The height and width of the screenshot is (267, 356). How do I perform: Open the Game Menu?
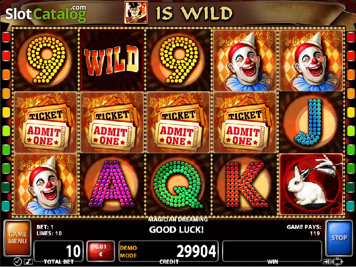[18, 238]
